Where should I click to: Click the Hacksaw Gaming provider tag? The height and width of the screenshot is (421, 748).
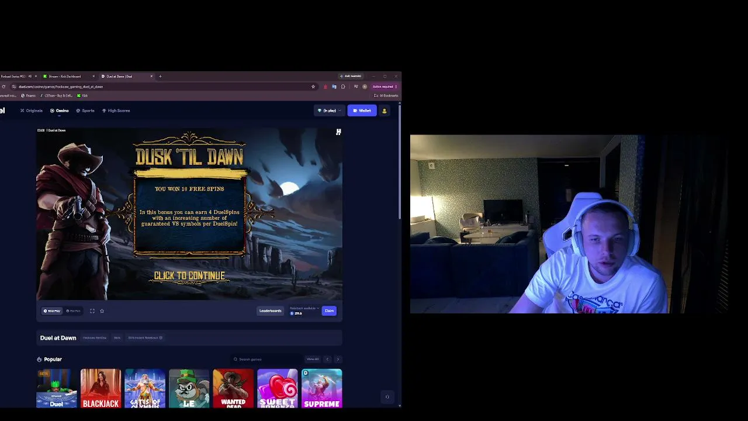(x=95, y=338)
